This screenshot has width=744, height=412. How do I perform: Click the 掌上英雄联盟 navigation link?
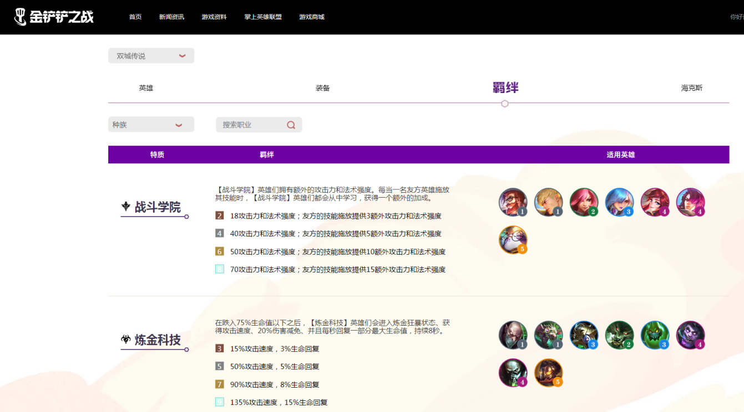263,17
